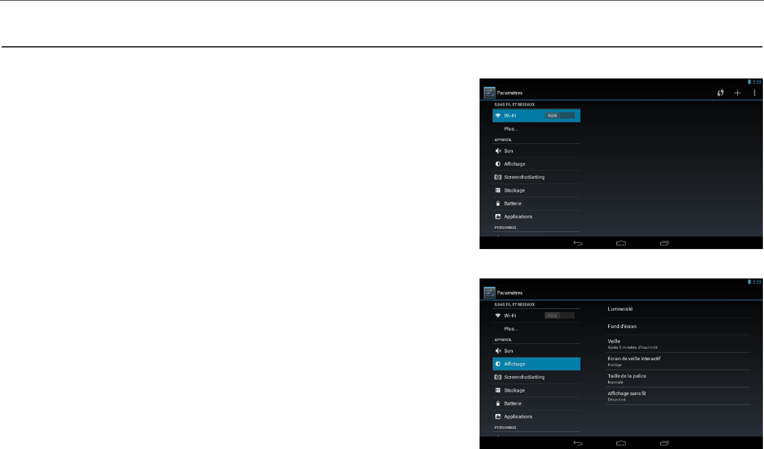764x449 pixels.
Task: Click ScreenshotSetting camera icon on screen listing Luminosité
Action: pyautogui.click(x=498, y=377)
